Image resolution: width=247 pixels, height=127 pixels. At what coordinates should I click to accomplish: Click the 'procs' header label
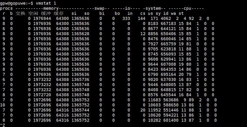pos(6,8)
